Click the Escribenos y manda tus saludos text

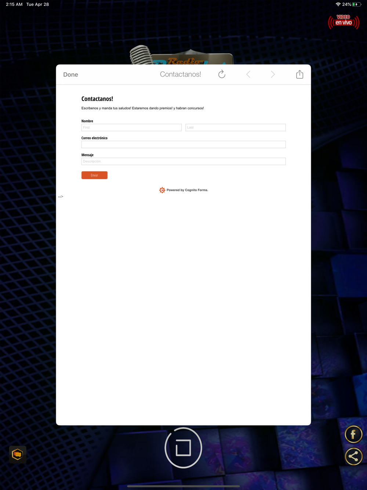[x=143, y=108]
